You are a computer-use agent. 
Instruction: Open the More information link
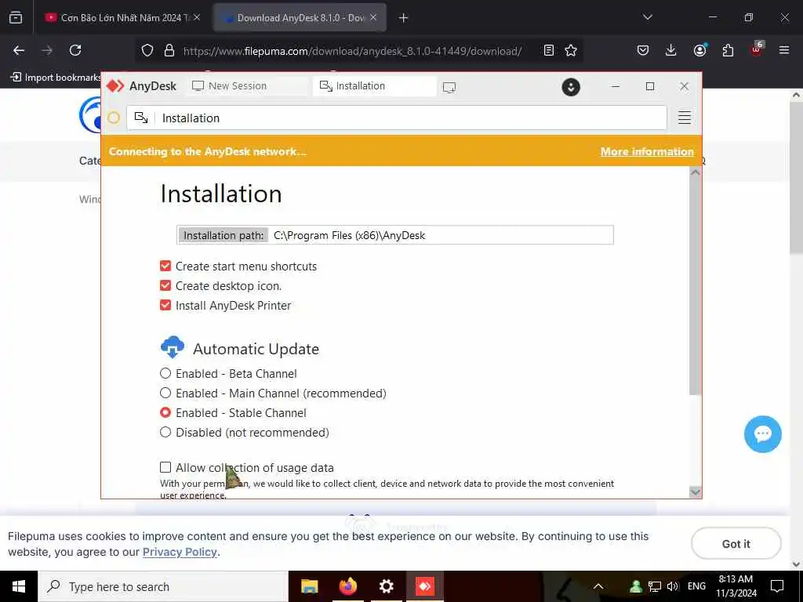pos(647,151)
